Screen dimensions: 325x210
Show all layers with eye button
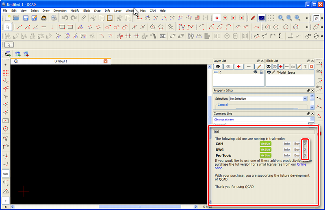point(218,67)
